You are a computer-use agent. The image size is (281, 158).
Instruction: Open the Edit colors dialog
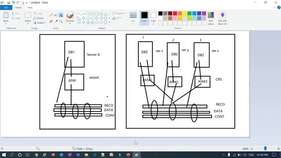pyautogui.click(x=211, y=18)
